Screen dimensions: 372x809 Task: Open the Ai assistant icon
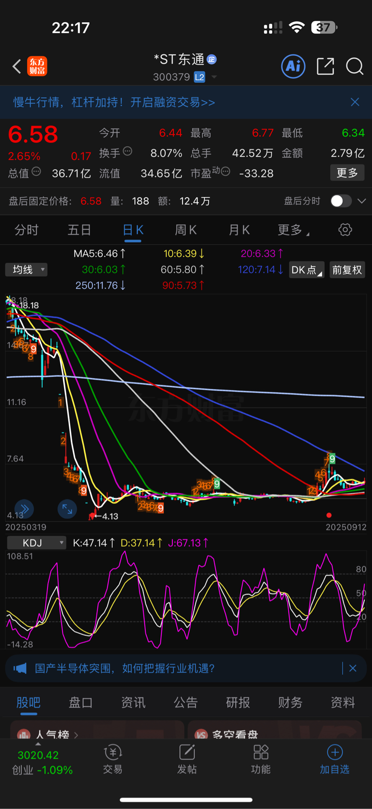[x=293, y=66]
